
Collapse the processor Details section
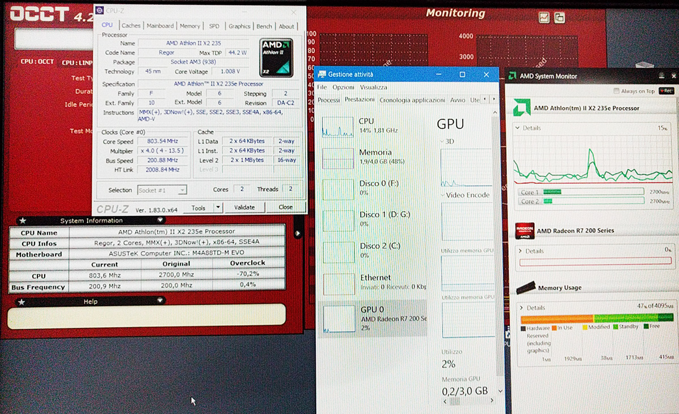517,128
